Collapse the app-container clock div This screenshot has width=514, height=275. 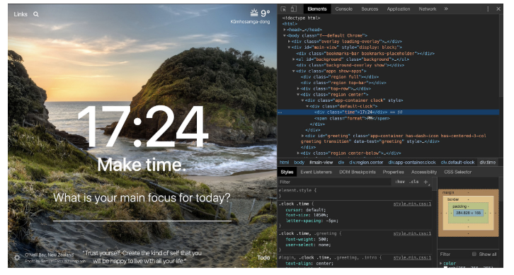coord(303,100)
